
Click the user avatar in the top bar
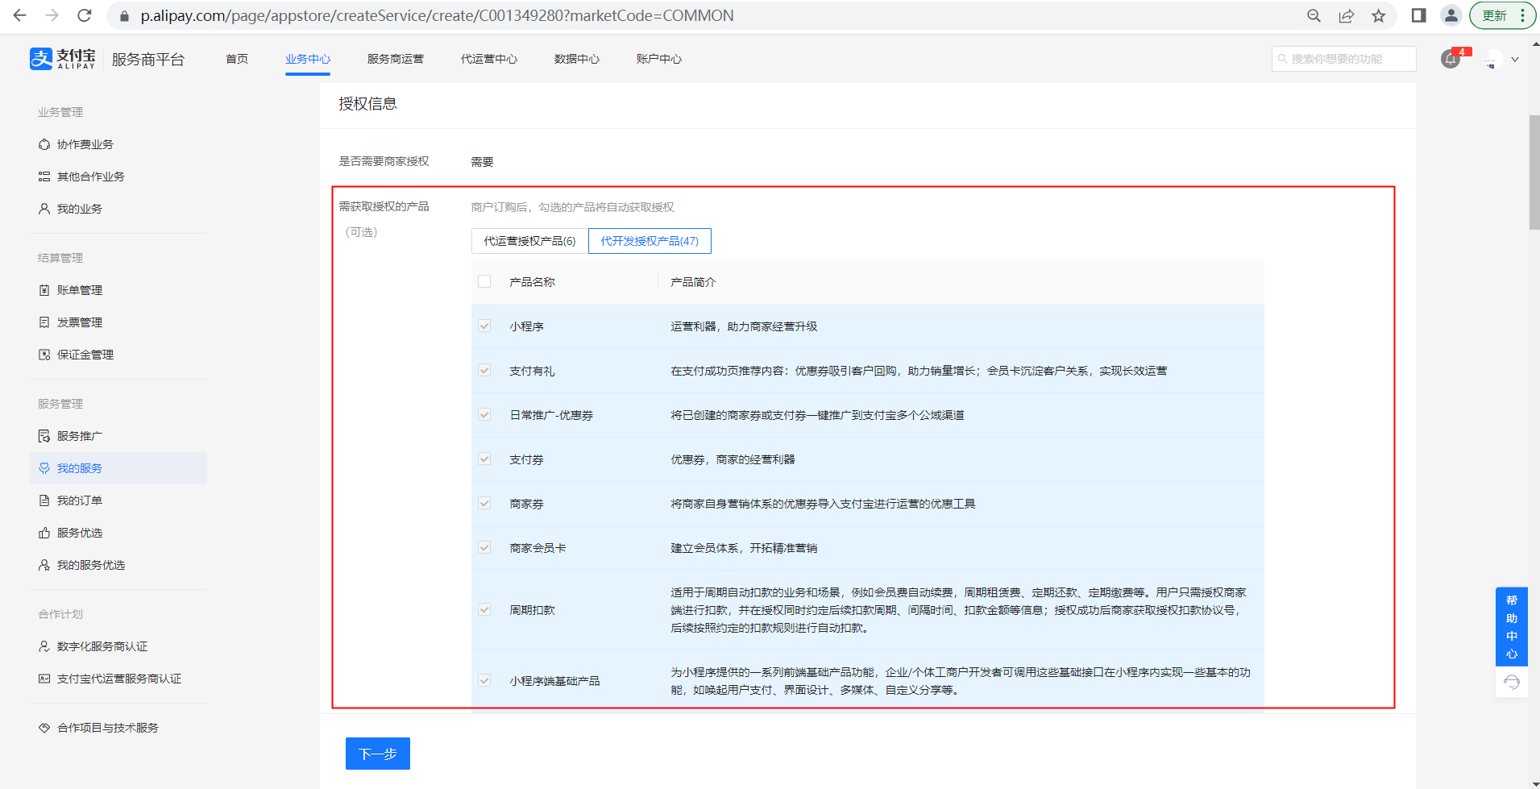[1493, 59]
